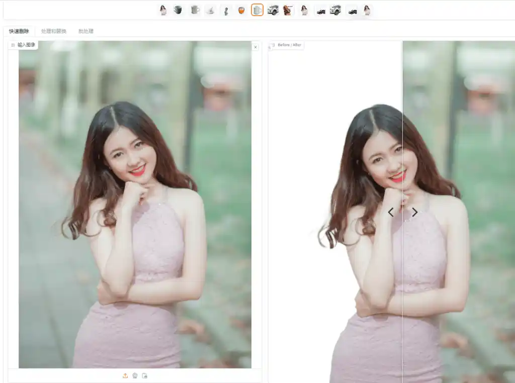Choose the small statue example thumbnail
The height and width of the screenshot is (383, 515).
click(226, 10)
